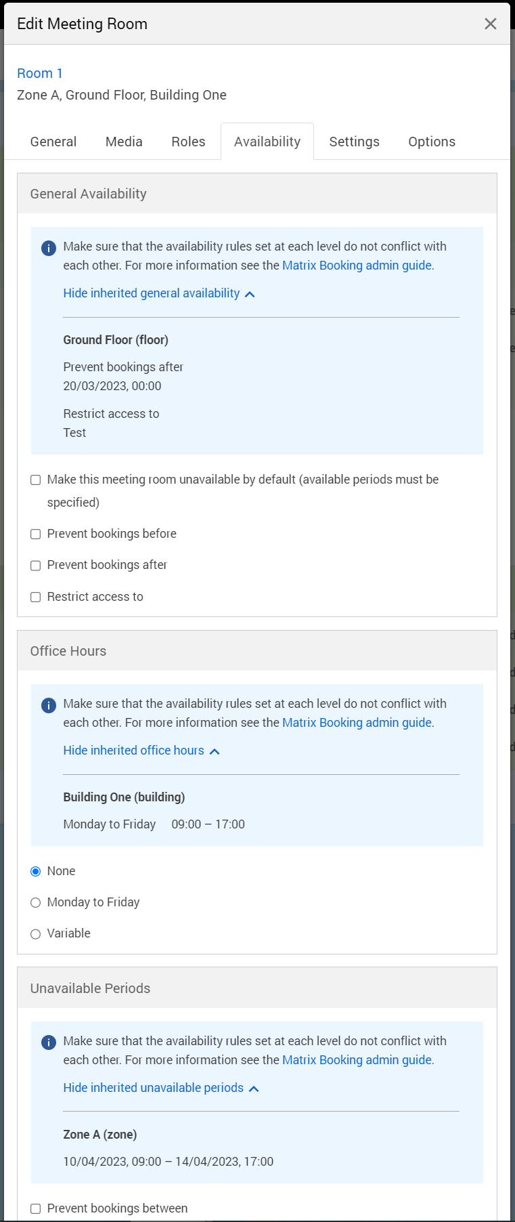Collapse inherited general availability section
This screenshot has height=1222, width=515.
point(159,293)
